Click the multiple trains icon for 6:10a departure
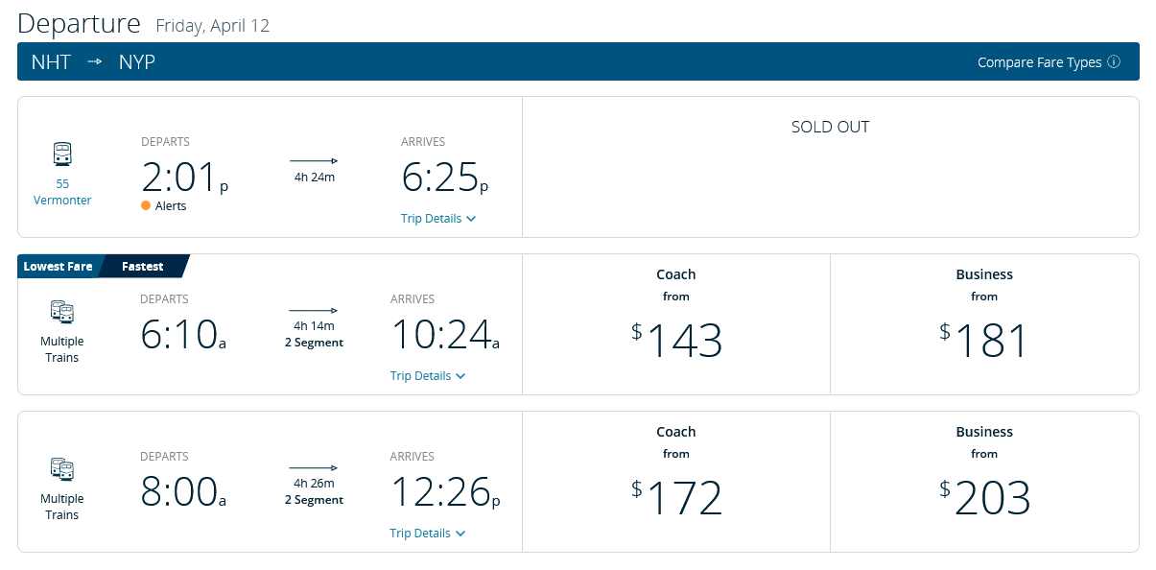The width and height of the screenshot is (1156, 570). pos(62,312)
